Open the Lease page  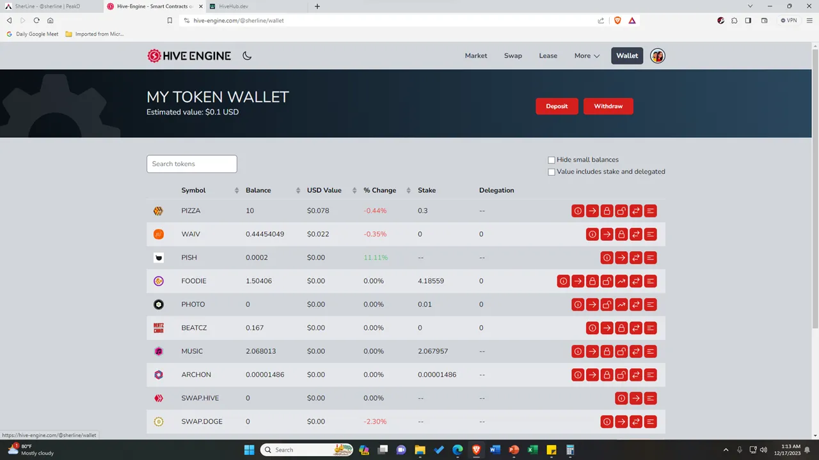tap(548, 56)
